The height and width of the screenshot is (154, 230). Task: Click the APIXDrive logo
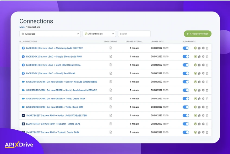click(19, 145)
